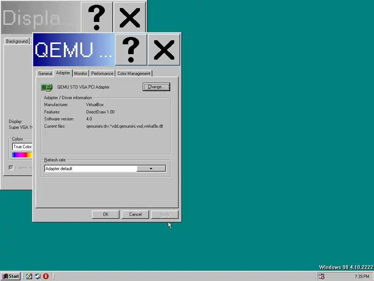Image resolution: width=374 pixels, height=281 pixels.
Task: Switch to the Monitor tab
Action: 81,73
